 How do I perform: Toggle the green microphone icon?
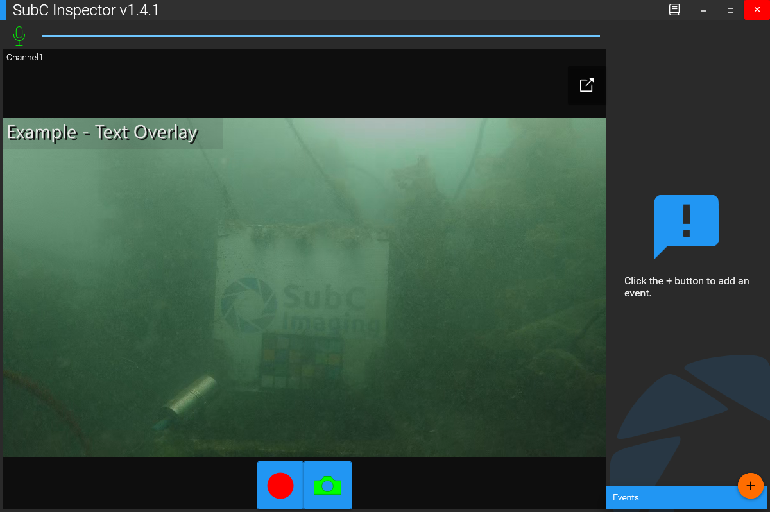coord(19,35)
